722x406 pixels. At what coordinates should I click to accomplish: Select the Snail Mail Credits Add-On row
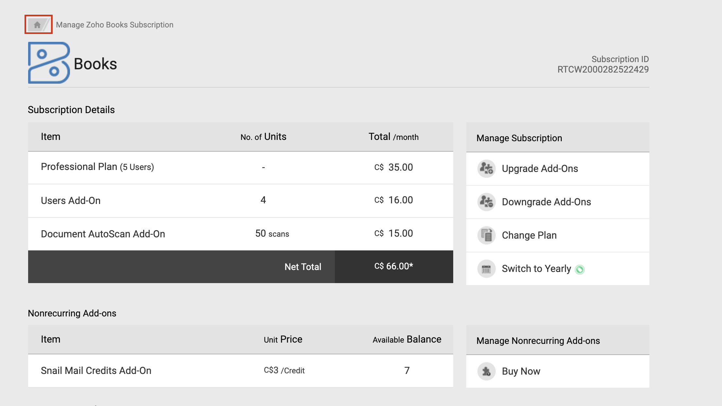coord(96,371)
